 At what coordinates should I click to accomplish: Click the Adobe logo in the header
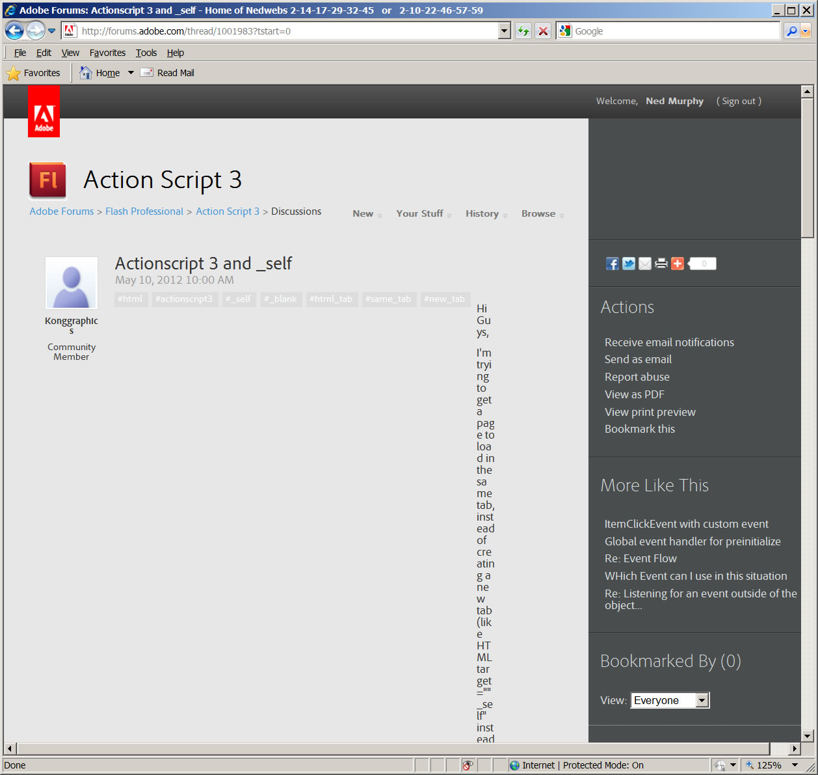[x=43, y=111]
